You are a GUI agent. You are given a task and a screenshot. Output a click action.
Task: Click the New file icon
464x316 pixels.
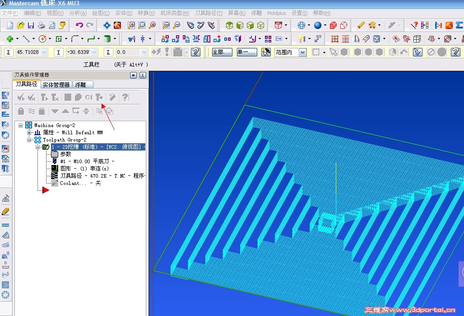[x=10, y=25]
